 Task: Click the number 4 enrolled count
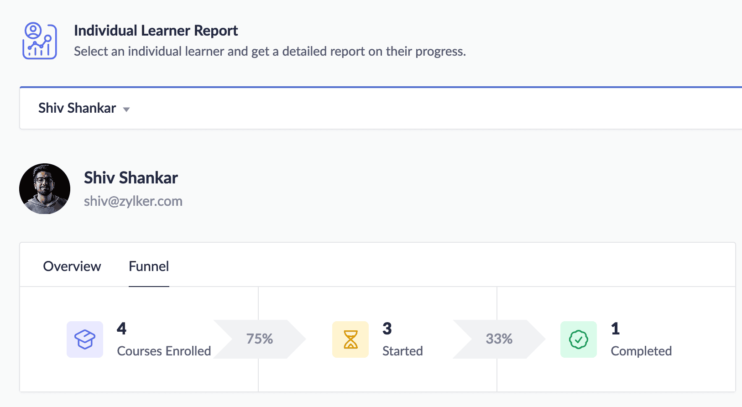coord(121,329)
